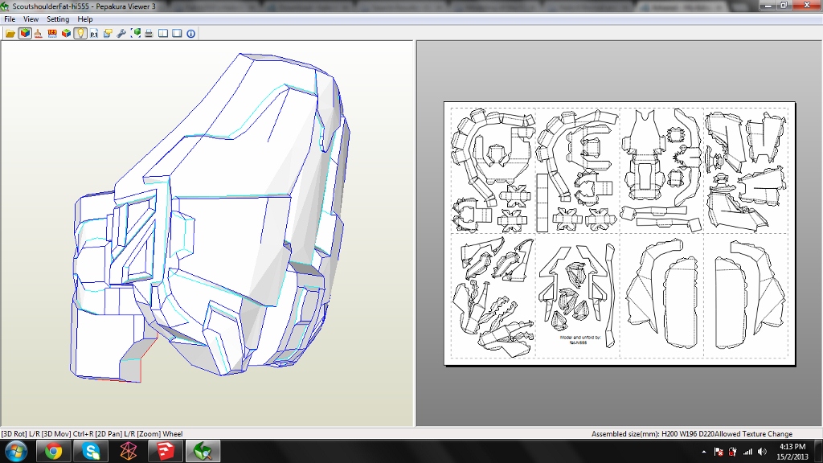Show hidden icons arrow in system tray

click(704, 452)
